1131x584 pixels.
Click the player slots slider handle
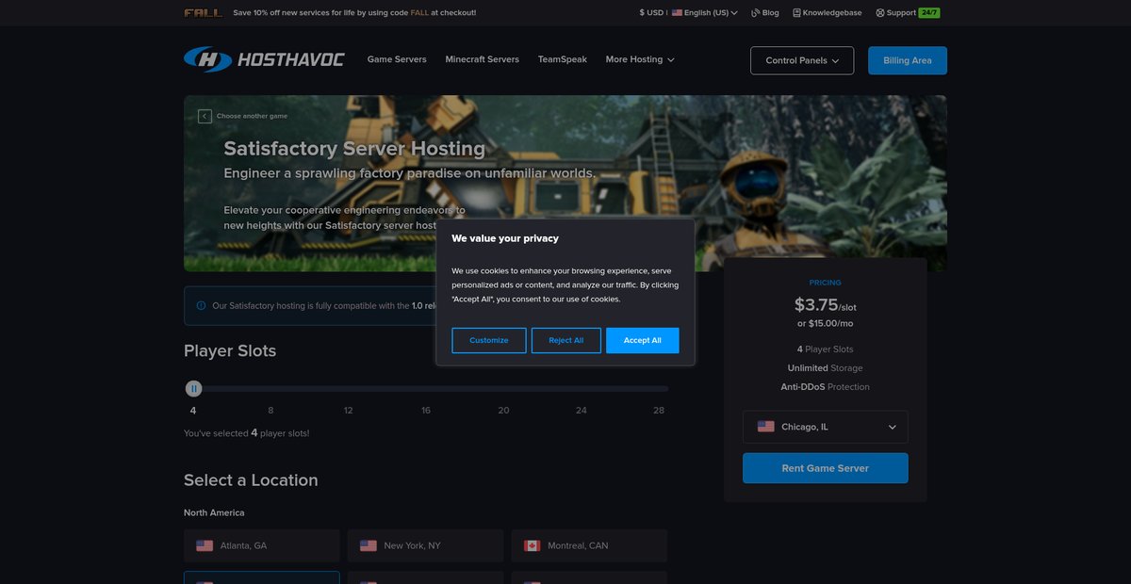(x=193, y=388)
